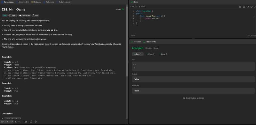Click Contribute a testcase link
This screenshot has height=125, width=256.
193,98
